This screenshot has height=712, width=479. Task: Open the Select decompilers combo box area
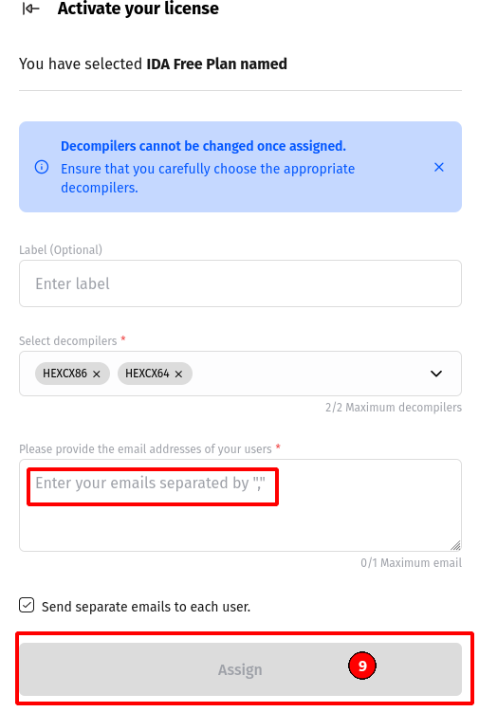[240, 374]
